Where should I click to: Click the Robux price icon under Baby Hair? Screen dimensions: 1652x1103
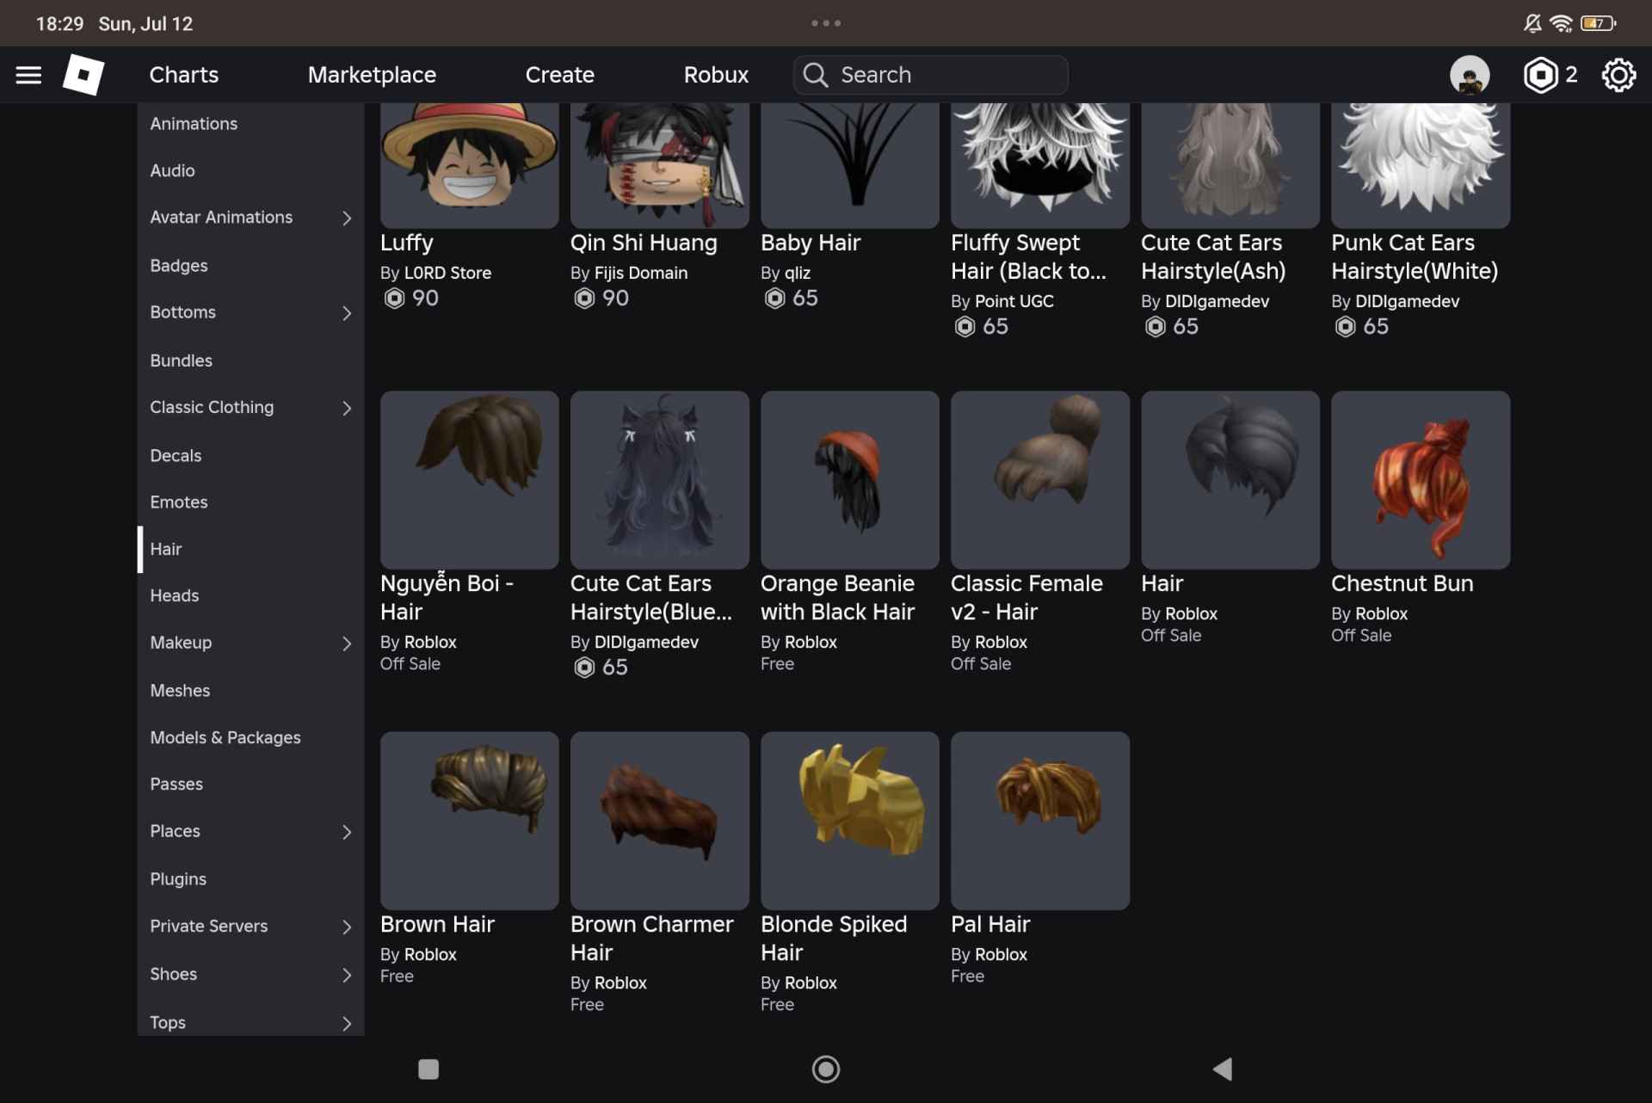(774, 299)
